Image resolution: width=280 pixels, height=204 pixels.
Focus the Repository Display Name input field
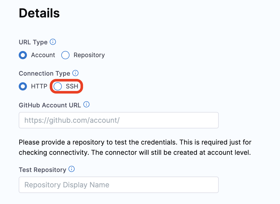[119, 185]
